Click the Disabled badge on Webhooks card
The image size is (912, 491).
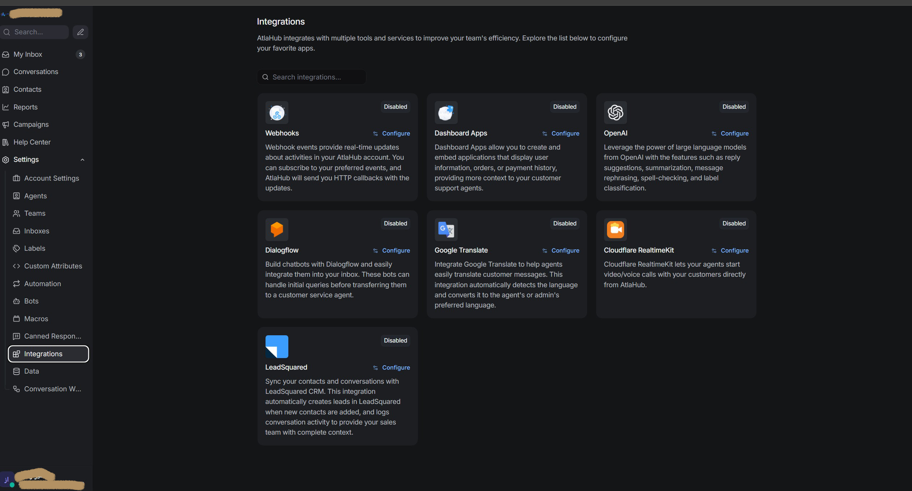point(395,107)
